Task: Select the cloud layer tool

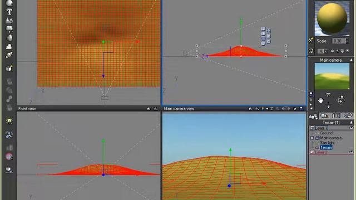Action: (9, 47)
